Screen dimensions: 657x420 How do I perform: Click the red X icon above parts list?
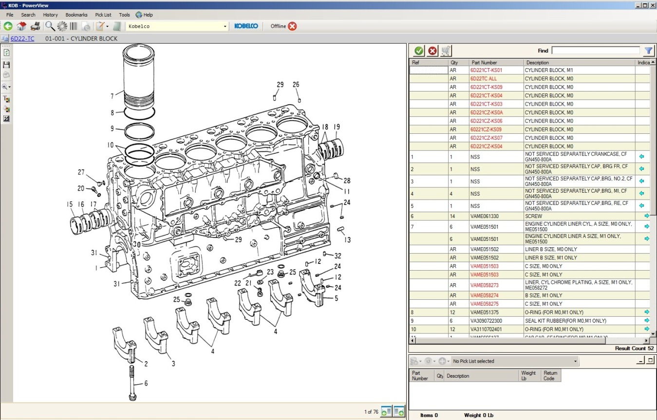click(x=432, y=51)
